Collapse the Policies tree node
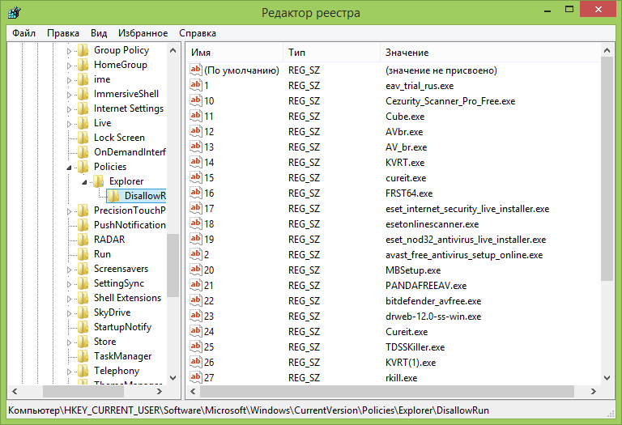This screenshot has height=425, width=622. [69, 168]
